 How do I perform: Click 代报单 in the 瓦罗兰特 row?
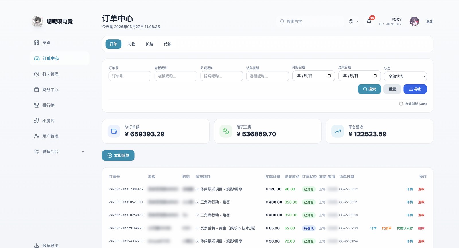click(387, 228)
